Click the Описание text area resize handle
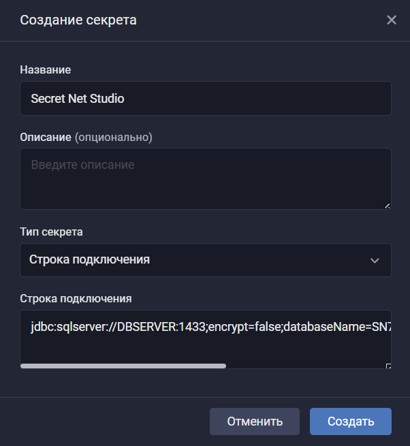This screenshot has height=446, width=410. 388,206
